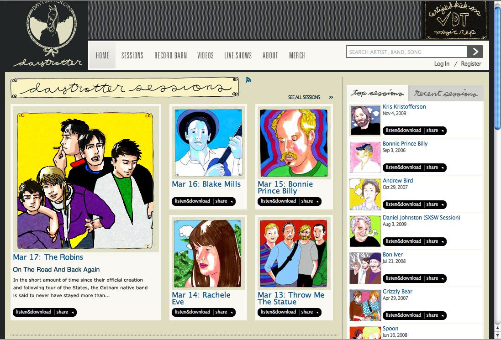Open the Videos section
This screenshot has height=340, width=501.
click(206, 55)
